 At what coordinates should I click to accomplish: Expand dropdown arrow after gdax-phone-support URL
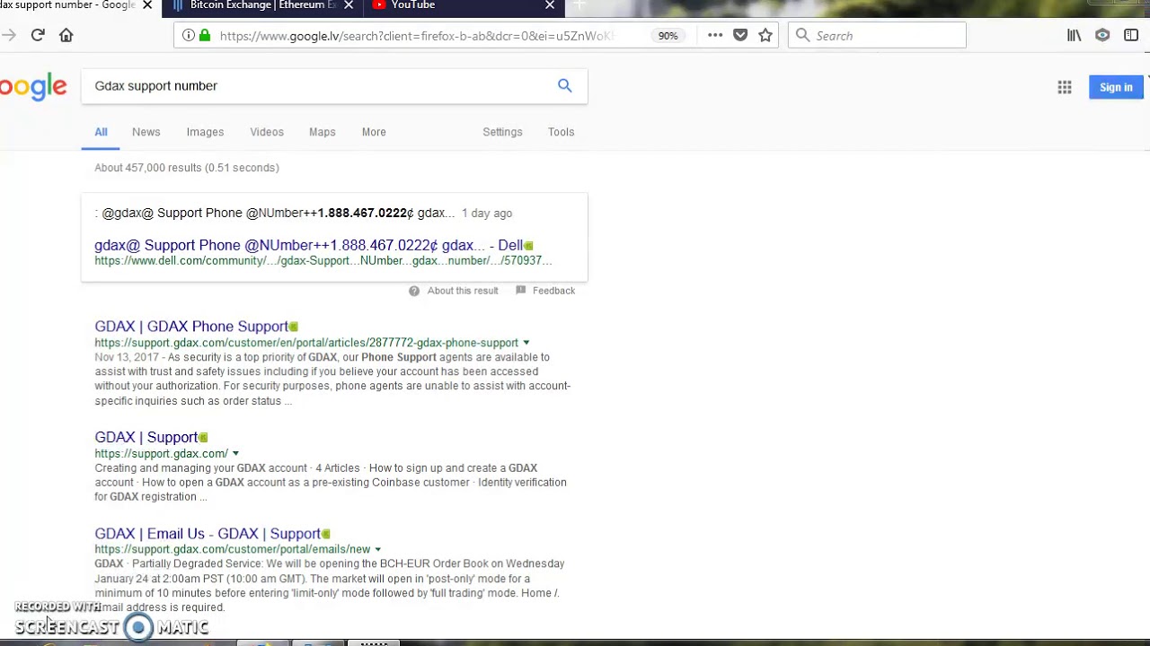[526, 343]
